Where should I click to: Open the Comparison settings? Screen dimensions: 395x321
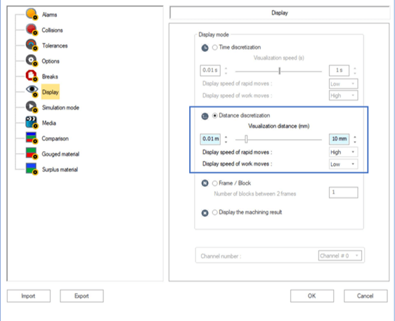55,138
